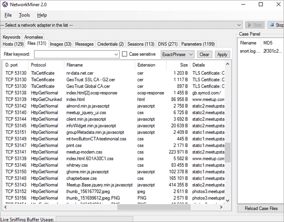
Task: Click the Clear filter button
Action: pos(204,55)
